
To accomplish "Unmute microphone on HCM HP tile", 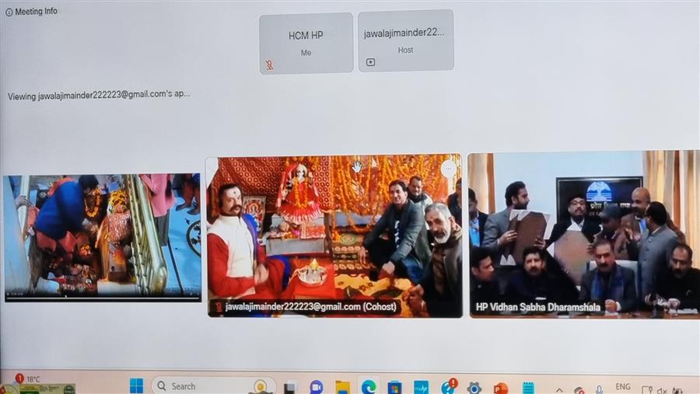I will (269, 65).
